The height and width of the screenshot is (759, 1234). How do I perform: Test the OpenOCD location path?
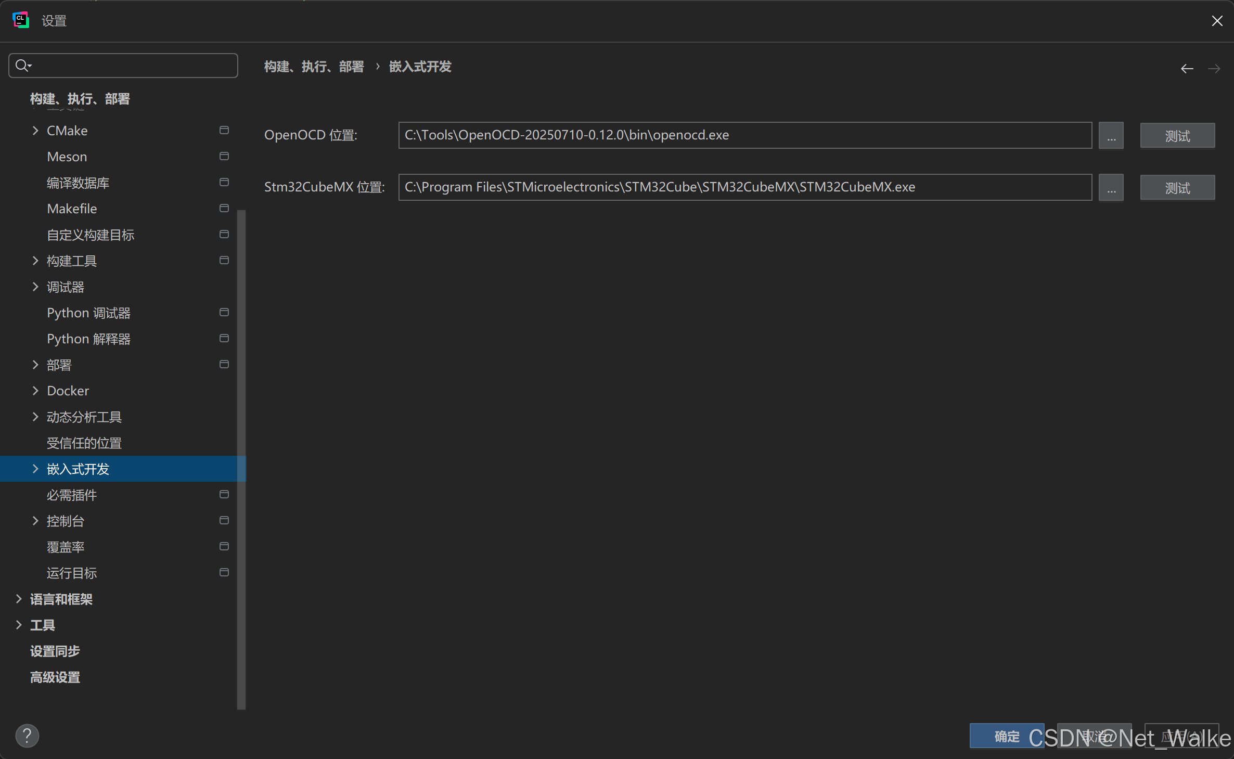coord(1177,136)
